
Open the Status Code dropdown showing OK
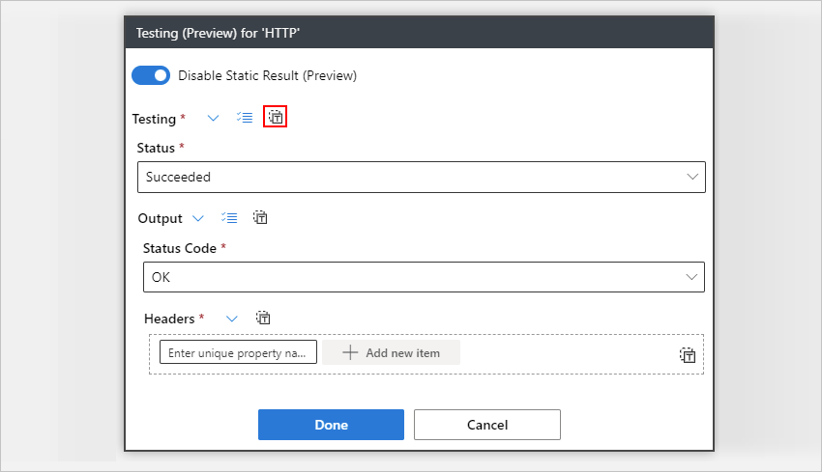click(423, 277)
